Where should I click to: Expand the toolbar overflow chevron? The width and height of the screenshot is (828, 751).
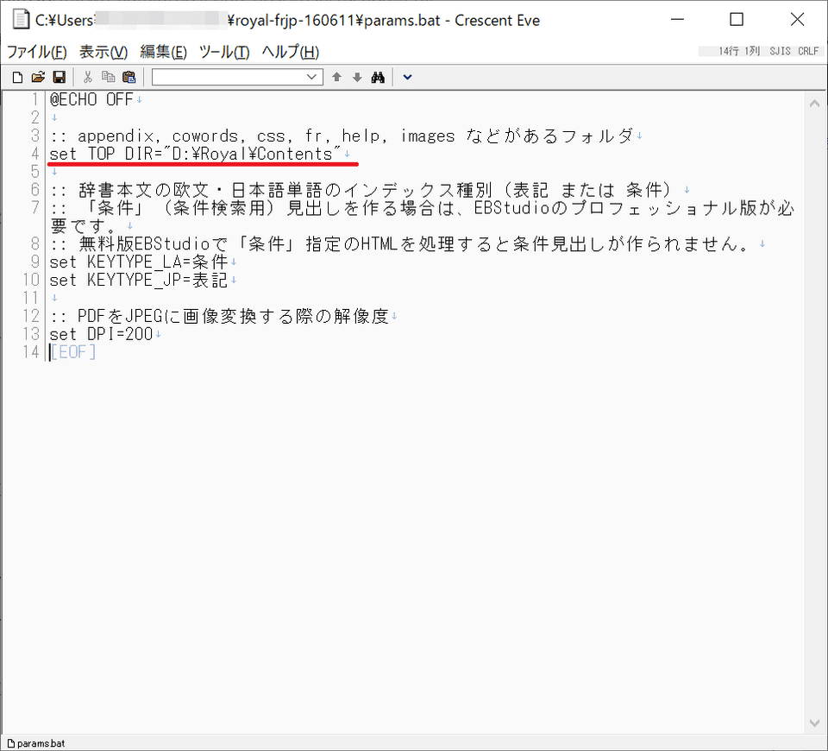(x=408, y=77)
